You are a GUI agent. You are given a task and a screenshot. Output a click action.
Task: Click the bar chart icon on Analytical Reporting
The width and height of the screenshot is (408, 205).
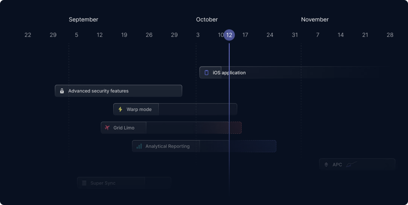pos(139,146)
